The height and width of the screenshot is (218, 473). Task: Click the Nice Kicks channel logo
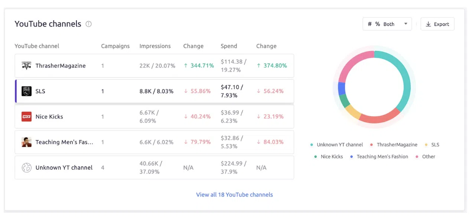[x=26, y=116]
